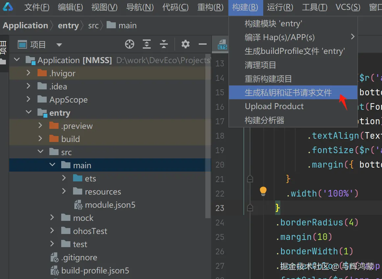382x279 pixels.
Task: Expand the mock folder chevron
Action: point(52,217)
